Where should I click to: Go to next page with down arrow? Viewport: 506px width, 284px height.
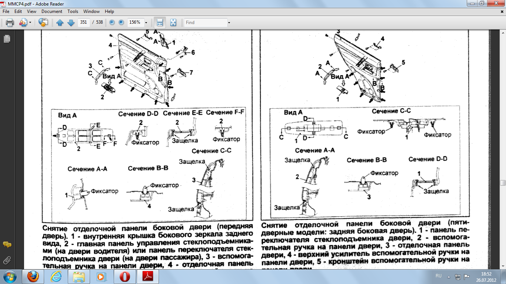click(x=71, y=23)
